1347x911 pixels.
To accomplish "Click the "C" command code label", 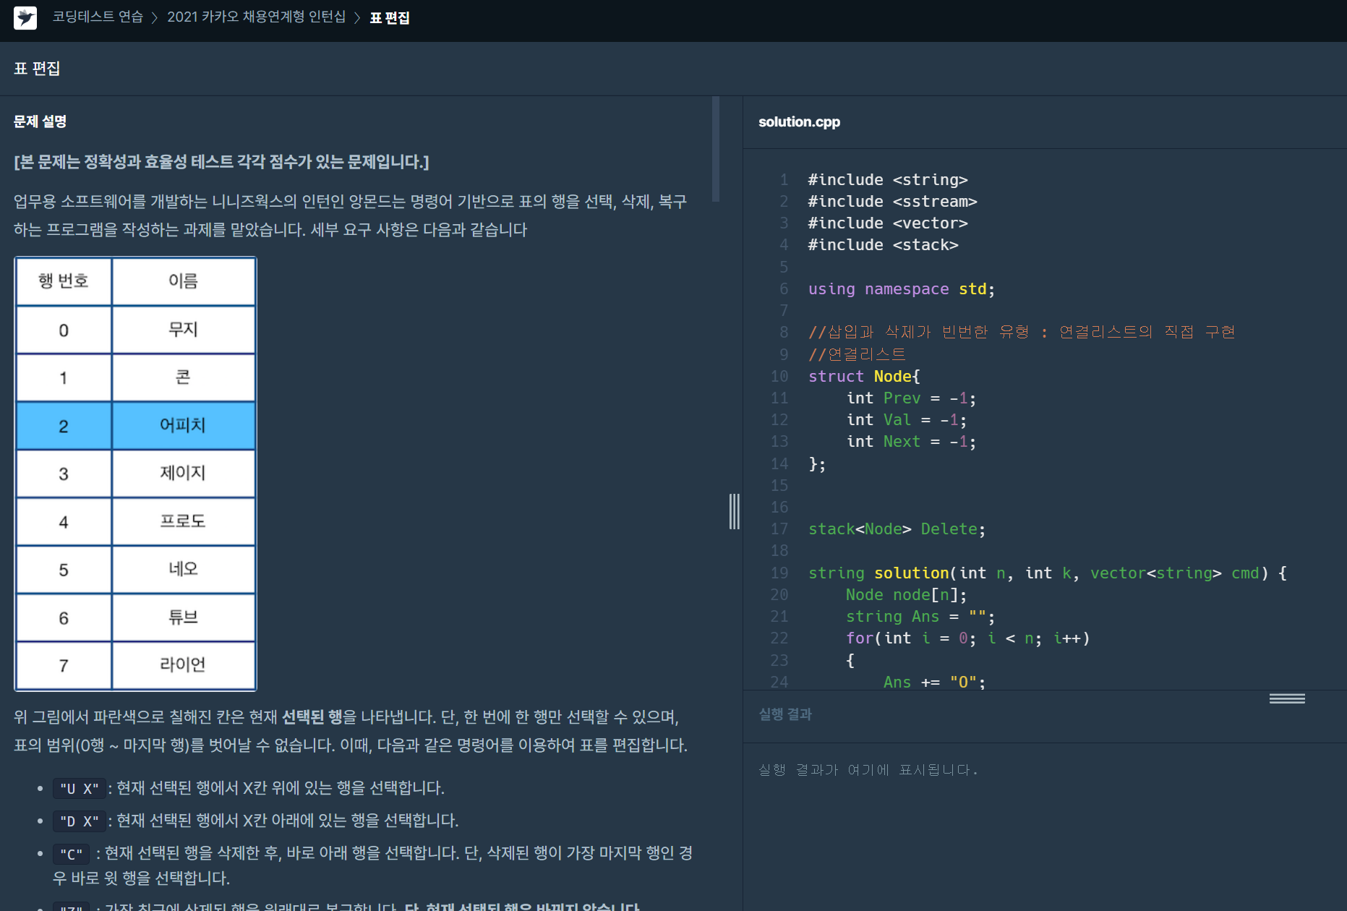I will coord(72,854).
